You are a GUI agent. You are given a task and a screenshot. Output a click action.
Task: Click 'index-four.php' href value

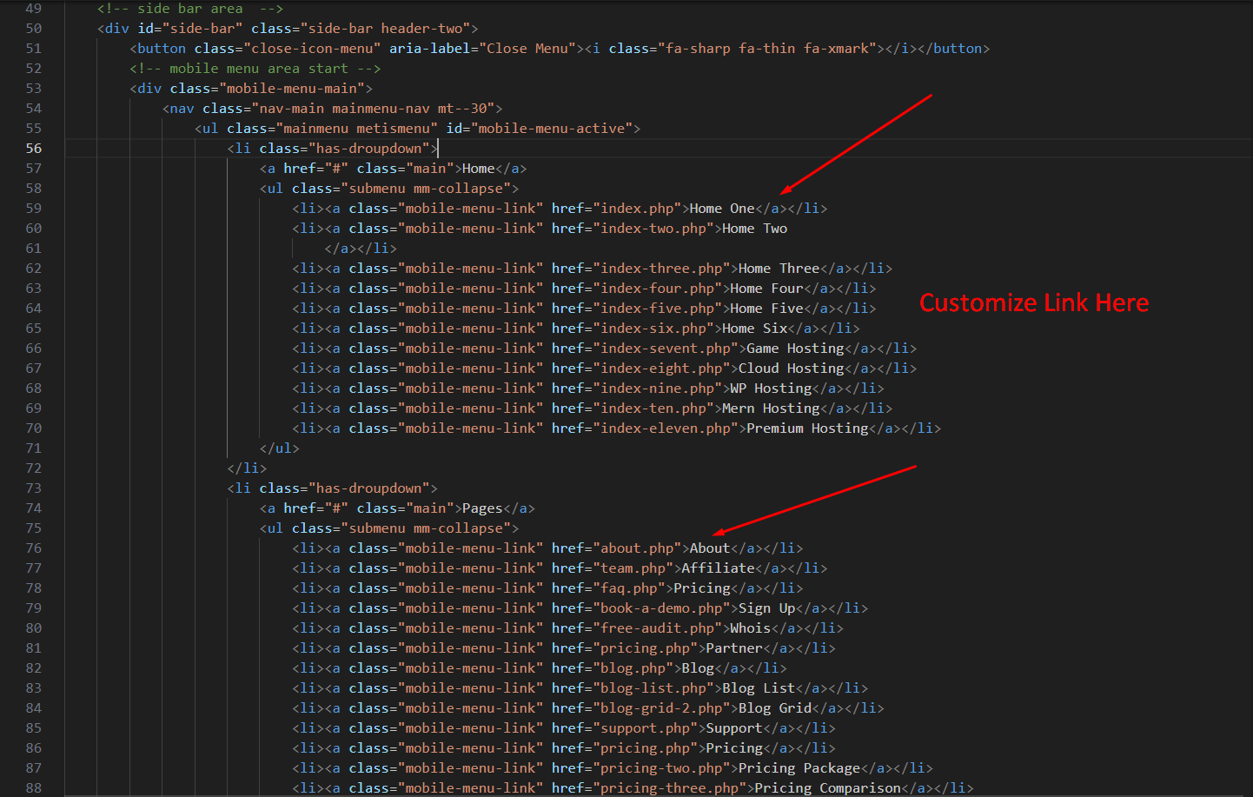tap(658, 289)
